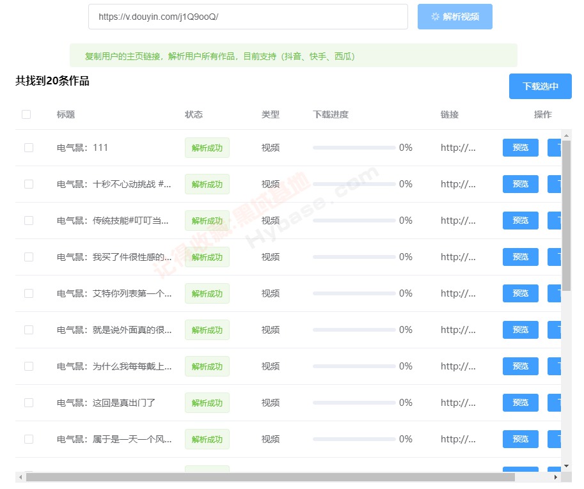This screenshot has height=489, width=584.
Task: Click the 操作 column header
Action: click(x=543, y=114)
